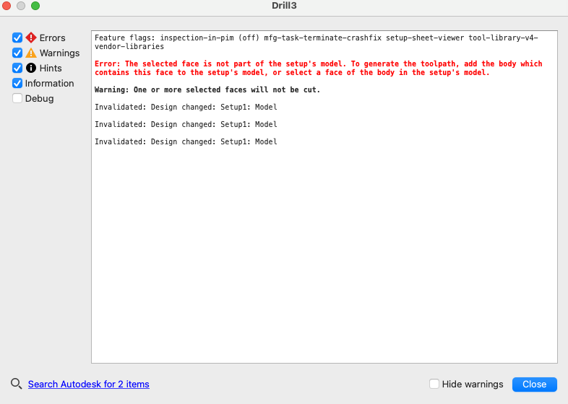This screenshot has height=404, width=568.
Task: Click the bold Warning faces not cut line
Action: (207, 89)
